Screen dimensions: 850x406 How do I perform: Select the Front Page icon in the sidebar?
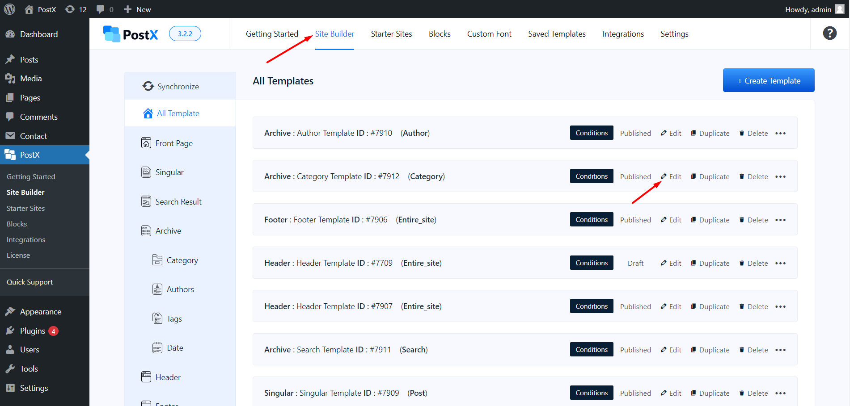point(146,142)
